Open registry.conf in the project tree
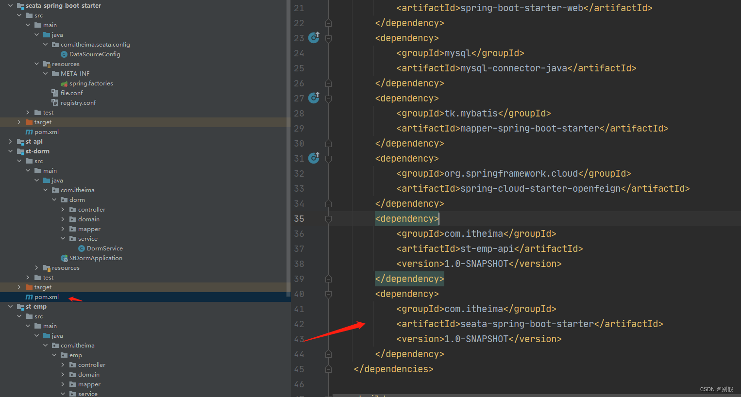Image resolution: width=741 pixels, height=397 pixels. click(x=78, y=103)
